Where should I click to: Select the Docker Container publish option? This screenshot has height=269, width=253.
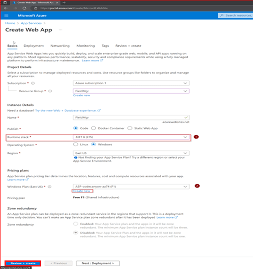[x=93, y=128]
